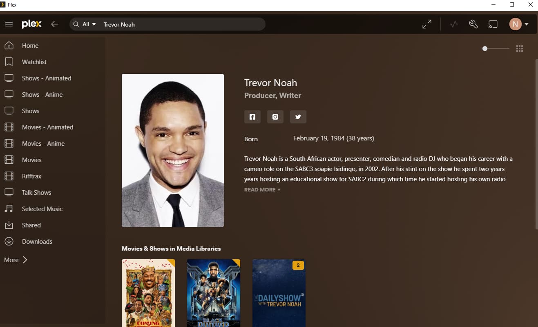This screenshot has width=538, height=327.
Task: Click the page vertical scrollbar
Action: 536,144
